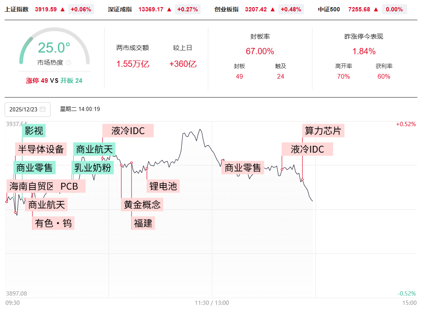Click the calendar icon in date picker
The image size is (422, 309).
(43, 109)
